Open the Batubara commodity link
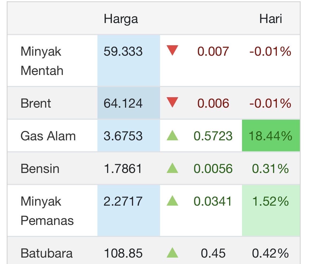Image resolution: width=310 pixels, height=264 pixels. [x=47, y=253]
